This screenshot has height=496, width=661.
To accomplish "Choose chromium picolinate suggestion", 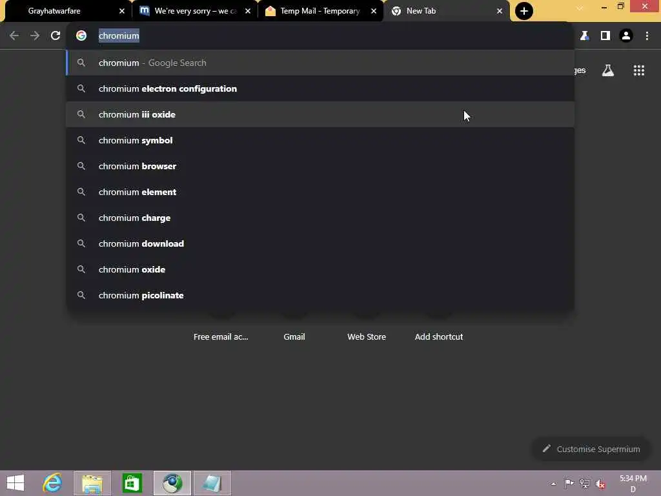I will click(x=320, y=295).
